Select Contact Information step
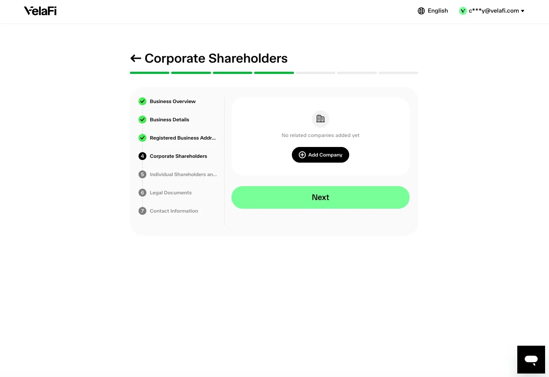 pyautogui.click(x=174, y=211)
